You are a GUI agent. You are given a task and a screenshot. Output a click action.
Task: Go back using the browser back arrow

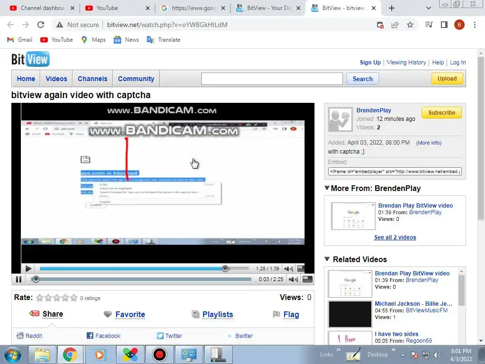coord(10,25)
